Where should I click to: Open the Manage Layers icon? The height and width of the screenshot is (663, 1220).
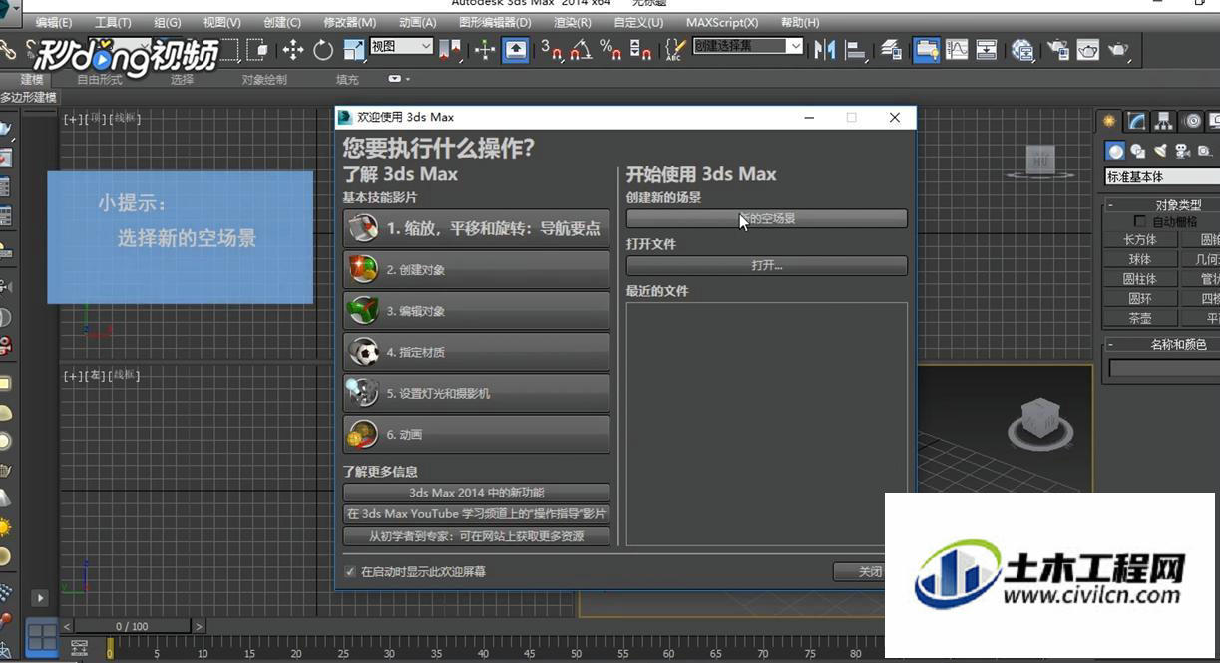(892, 50)
